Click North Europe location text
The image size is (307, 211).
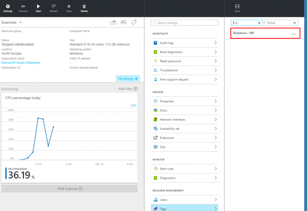pos(11,53)
